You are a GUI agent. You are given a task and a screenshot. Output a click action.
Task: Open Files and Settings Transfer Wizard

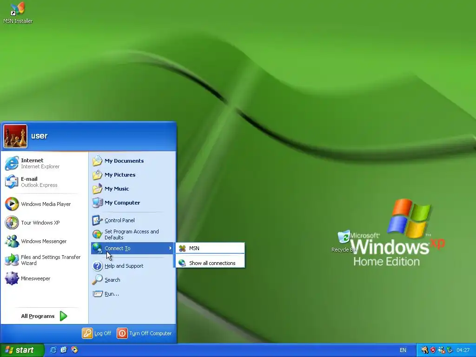click(44, 260)
